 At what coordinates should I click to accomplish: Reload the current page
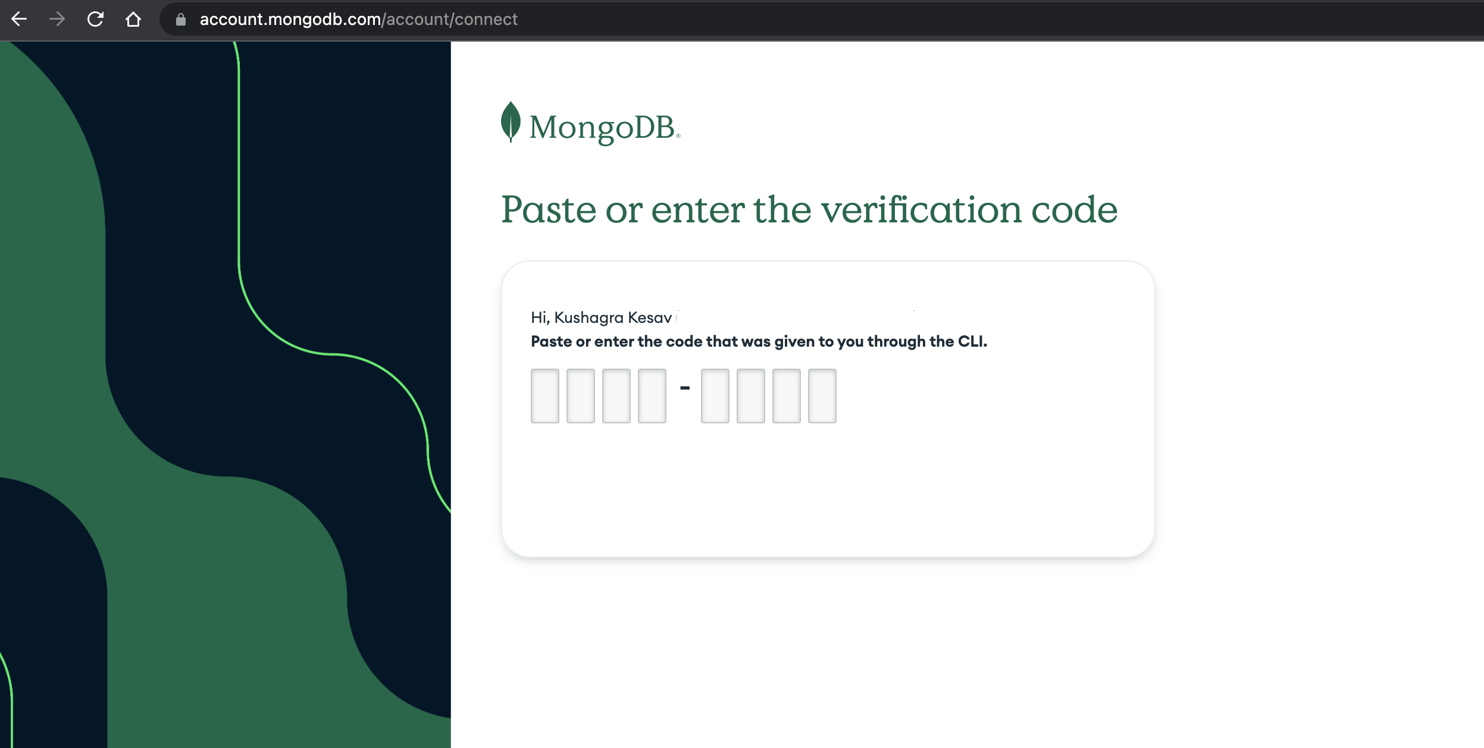pyautogui.click(x=95, y=20)
